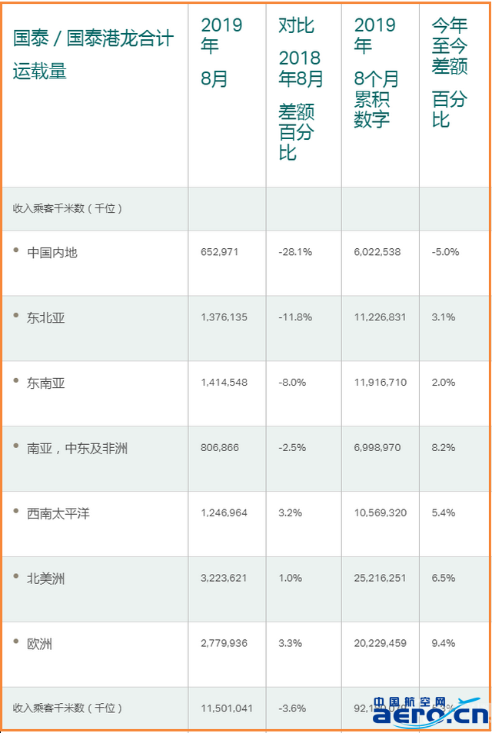Click the -3.6% total difference cell
Image resolution: width=492 pixels, height=733 pixels.
coord(292,708)
